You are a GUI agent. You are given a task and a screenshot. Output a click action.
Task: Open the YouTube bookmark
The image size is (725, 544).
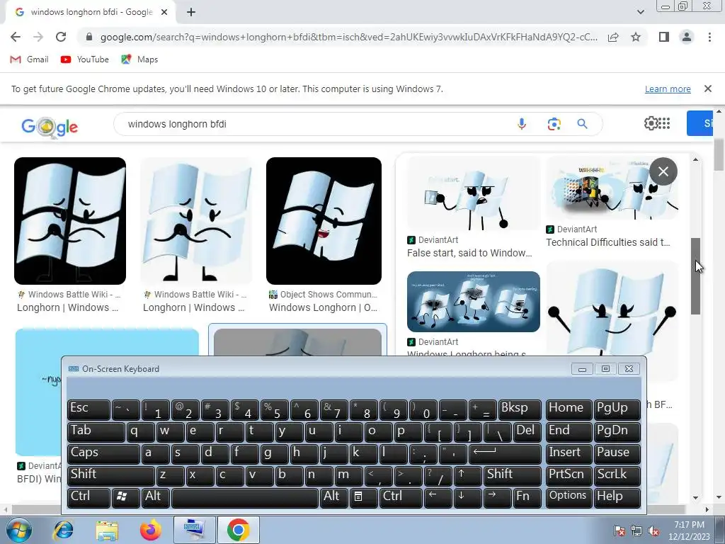click(x=85, y=59)
